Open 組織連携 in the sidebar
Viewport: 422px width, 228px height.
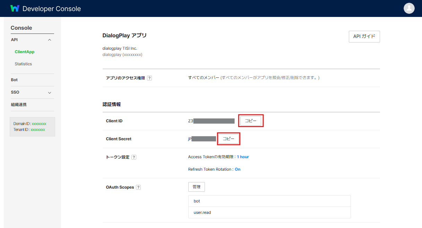(x=19, y=105)
